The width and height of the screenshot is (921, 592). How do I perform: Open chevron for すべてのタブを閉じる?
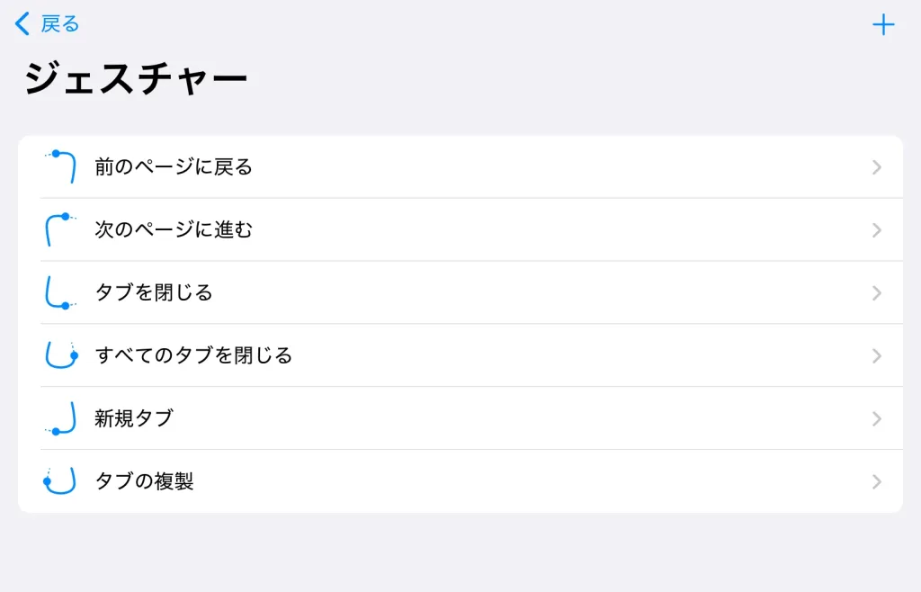coord(877,356)
